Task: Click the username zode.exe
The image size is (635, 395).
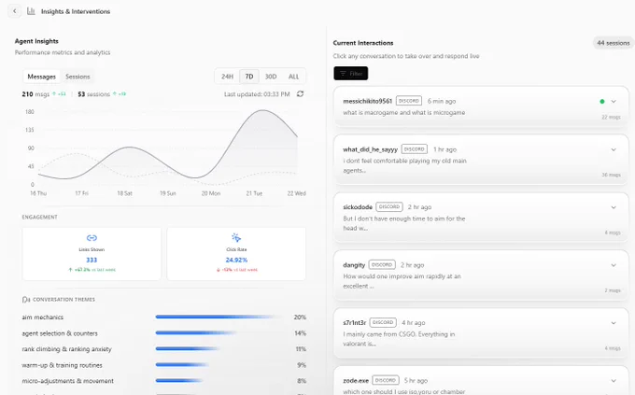Action: [356, 381]
